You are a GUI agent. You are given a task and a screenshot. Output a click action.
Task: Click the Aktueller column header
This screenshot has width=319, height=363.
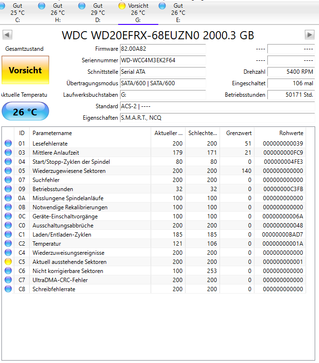point(168,133)
